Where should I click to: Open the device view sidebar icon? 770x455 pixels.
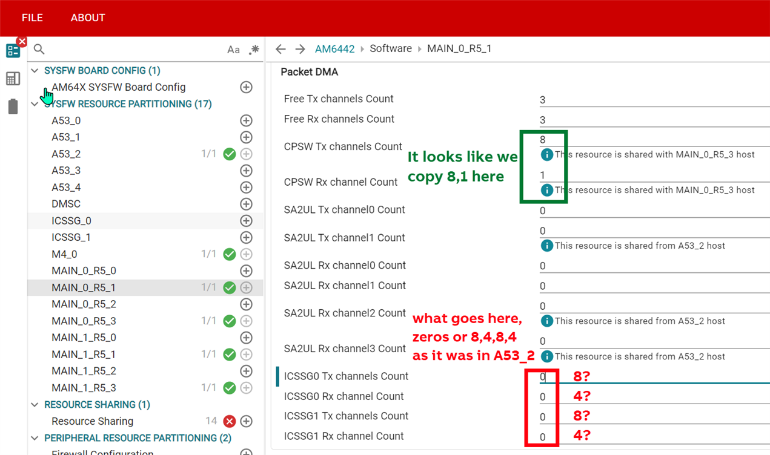[13, 106]
